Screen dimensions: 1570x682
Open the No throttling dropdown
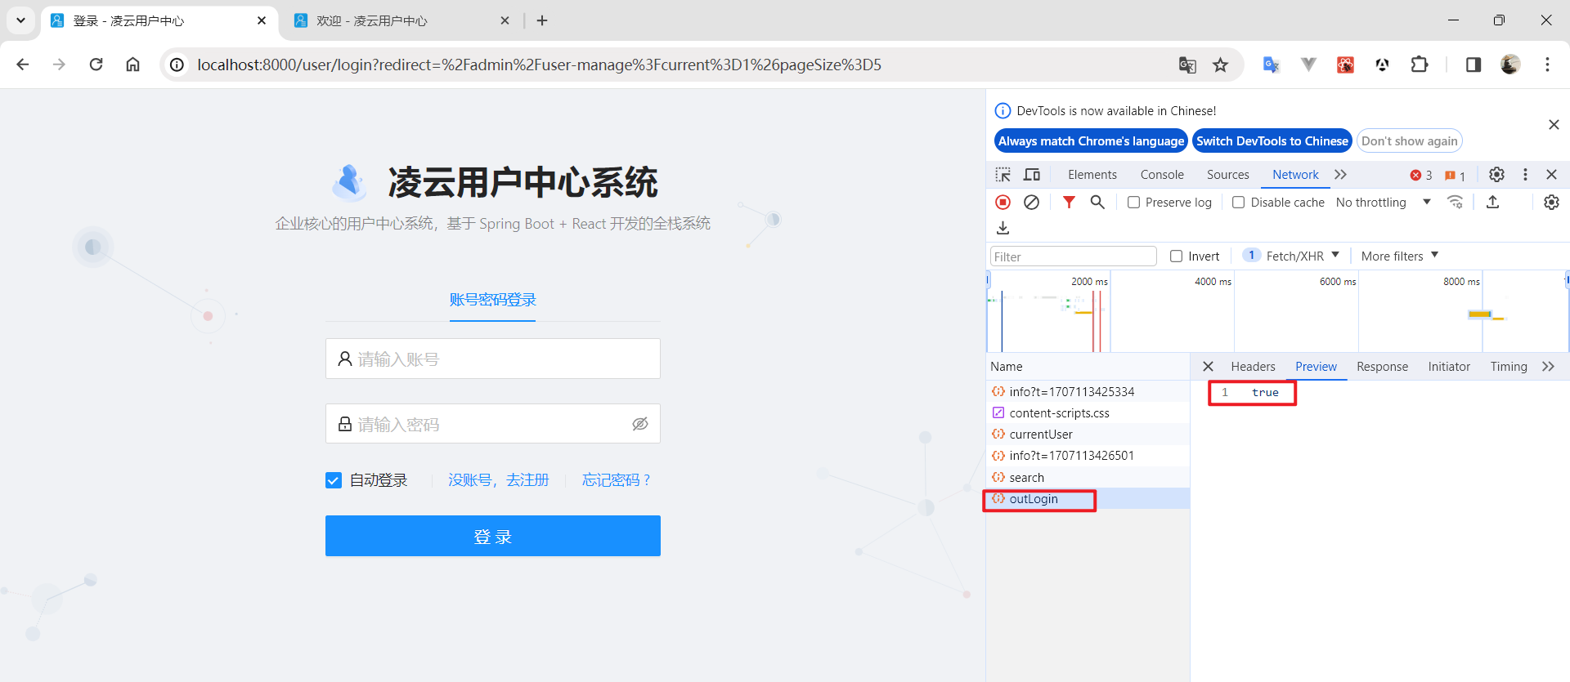pyautogui.click(x=1383, y=203)
